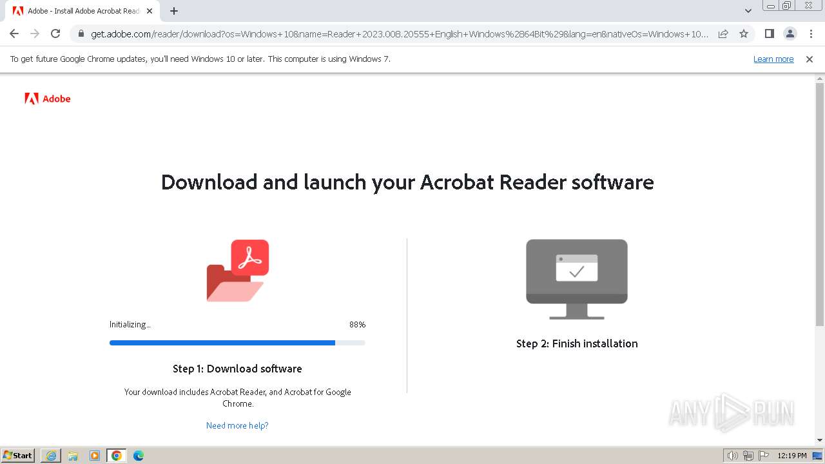The width and height of the screenshot is (825, 464).
Task: Open Windows Media Player from taskbar
Action: 95,456
